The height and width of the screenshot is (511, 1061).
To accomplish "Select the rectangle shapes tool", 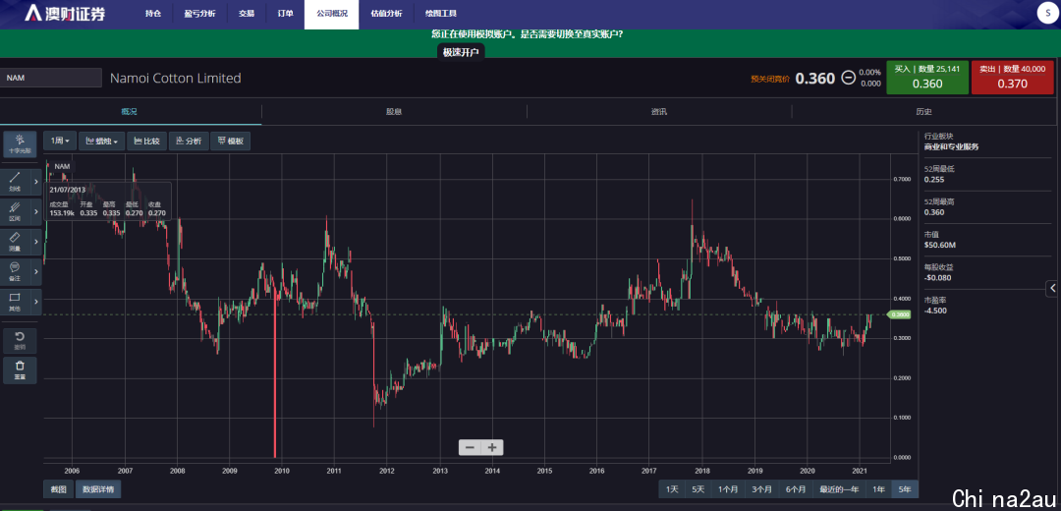I will (x=15, y=301).
